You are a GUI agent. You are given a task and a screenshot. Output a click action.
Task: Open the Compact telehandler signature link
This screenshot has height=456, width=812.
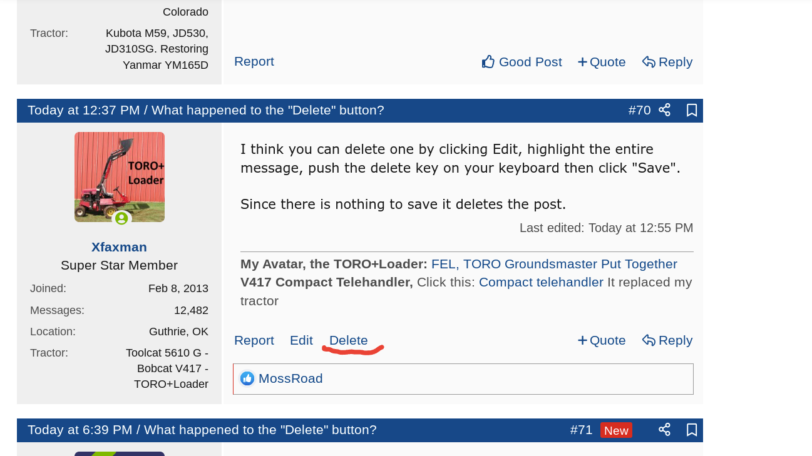541,282
